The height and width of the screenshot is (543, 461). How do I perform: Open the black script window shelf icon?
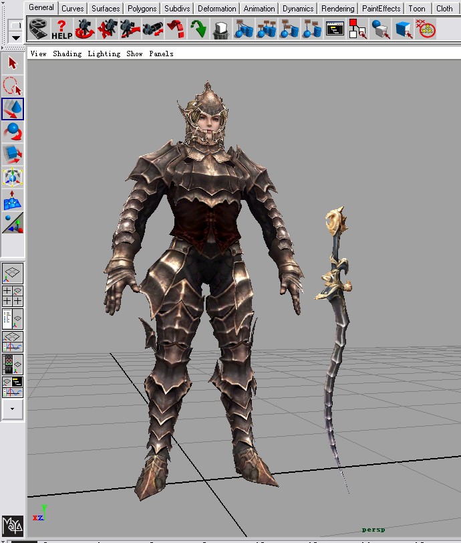point(335,29)
